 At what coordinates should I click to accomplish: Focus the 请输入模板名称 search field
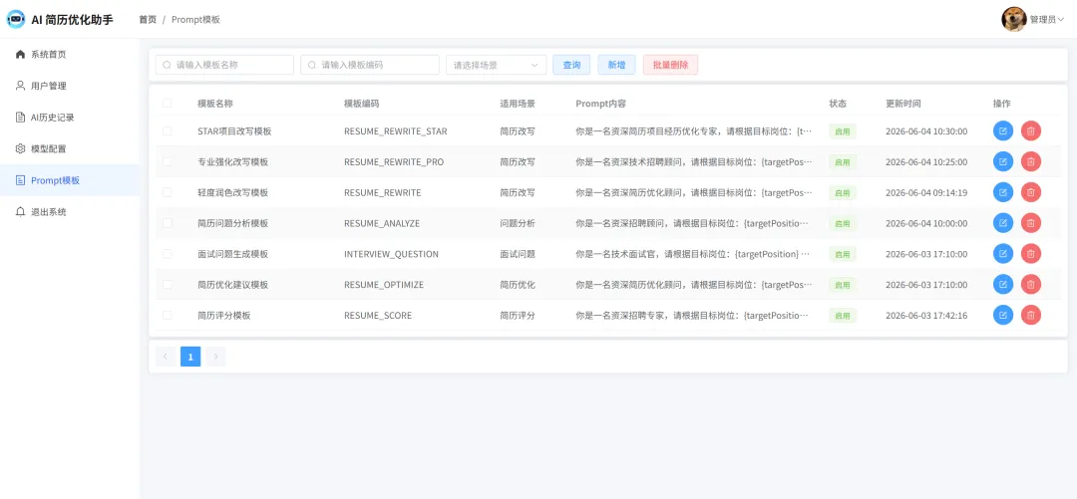[x=224, y=65]
